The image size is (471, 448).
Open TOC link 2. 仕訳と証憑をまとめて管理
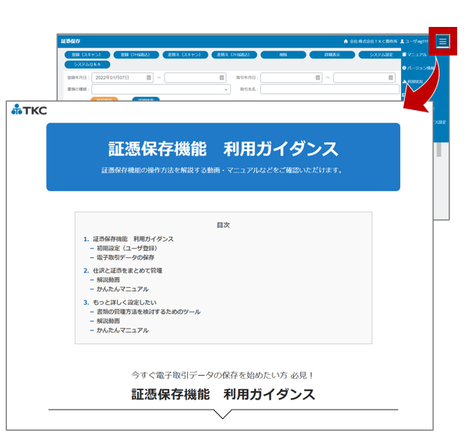point(122,271)
